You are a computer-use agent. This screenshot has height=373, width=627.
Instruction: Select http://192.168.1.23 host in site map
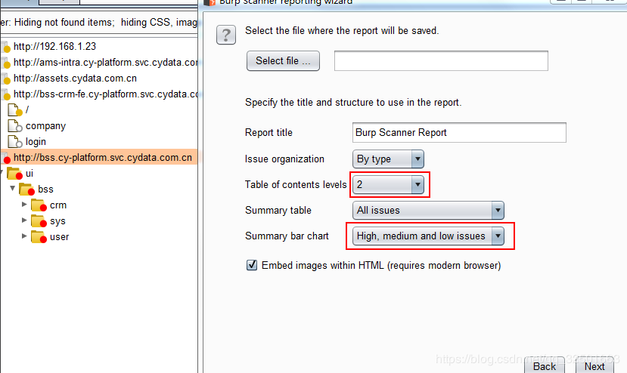(x=54, y=46)
